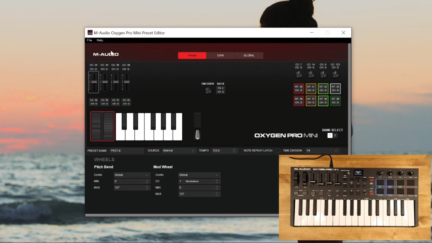Select the knob assigned to CC 123
This screenshot has height=243, width=432.
coord(335,74)
